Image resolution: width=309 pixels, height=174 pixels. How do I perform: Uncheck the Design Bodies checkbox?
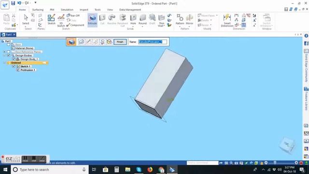(x=9, y=56)
